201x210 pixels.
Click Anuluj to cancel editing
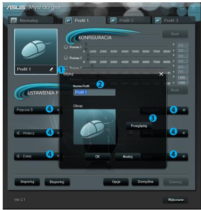pyautogui.click(x=127, y=157)
